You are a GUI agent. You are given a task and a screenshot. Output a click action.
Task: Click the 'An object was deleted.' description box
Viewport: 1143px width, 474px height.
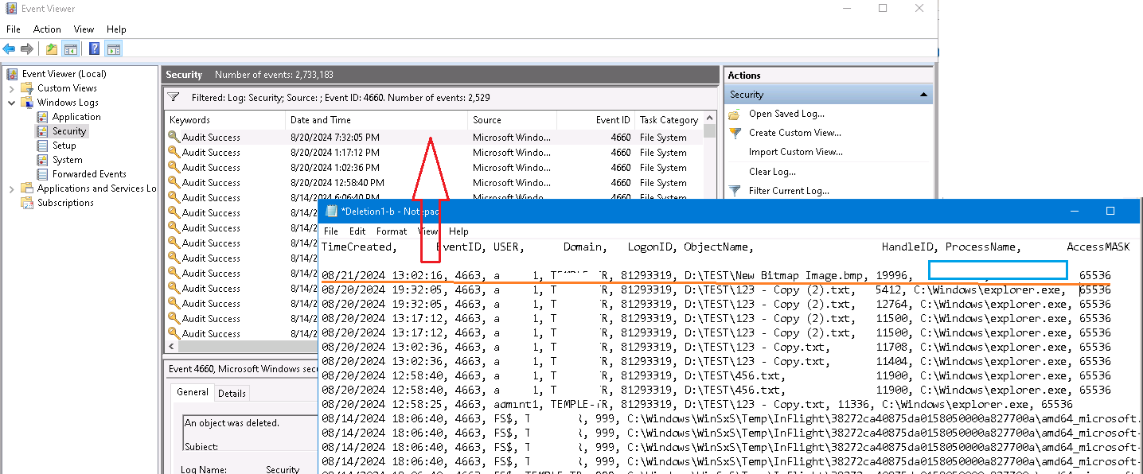[249, 433]
